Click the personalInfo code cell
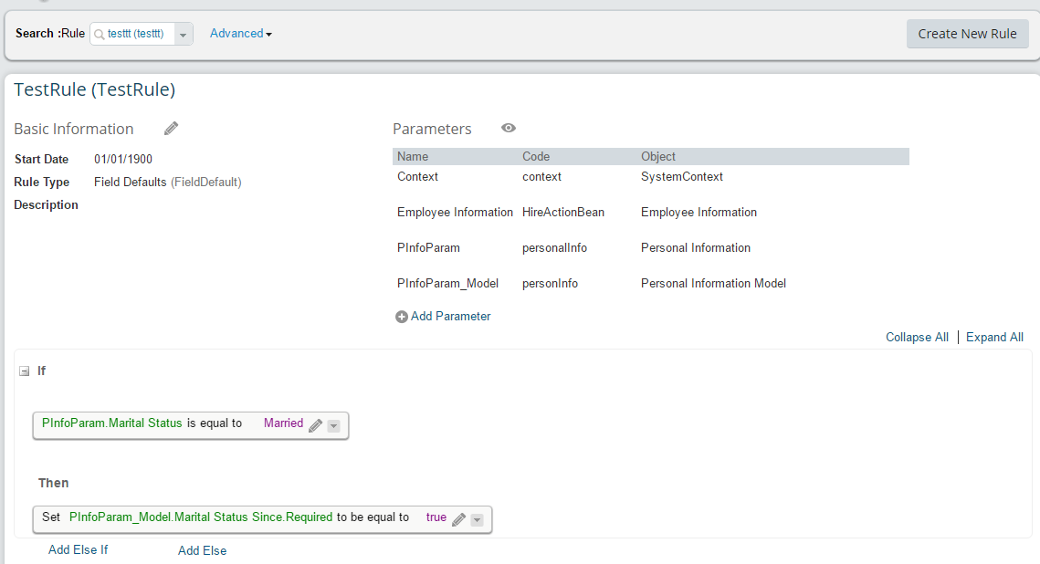 pos(554,248)
